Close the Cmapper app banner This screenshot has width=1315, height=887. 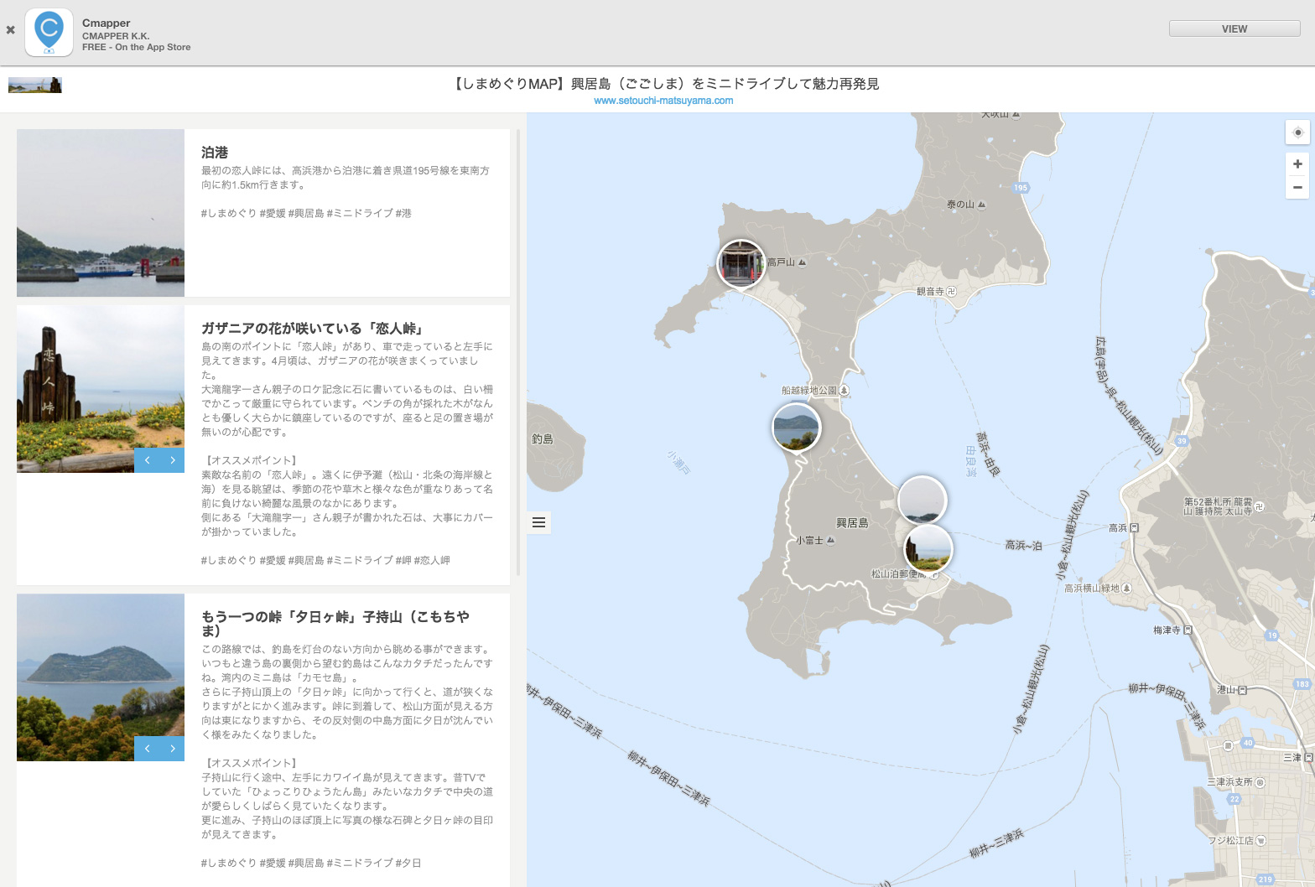11,30
